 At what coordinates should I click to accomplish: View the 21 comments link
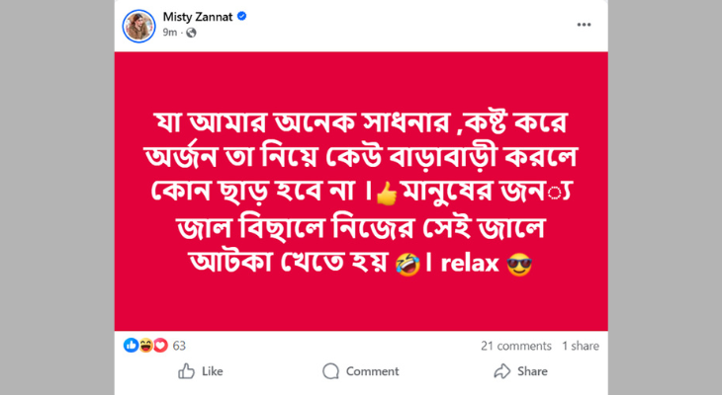click(x=515, y=346)
